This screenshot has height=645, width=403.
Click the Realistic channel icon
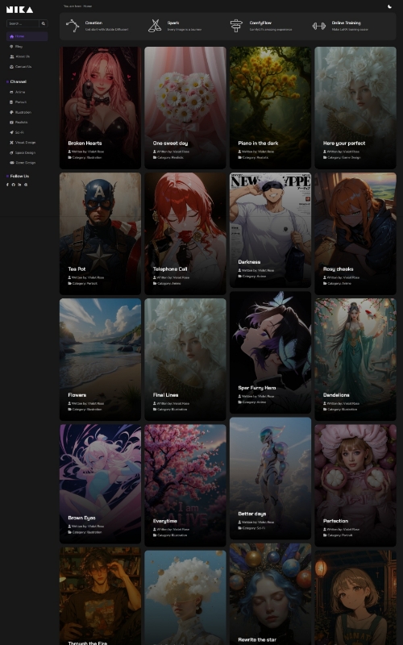coord(11,123)
